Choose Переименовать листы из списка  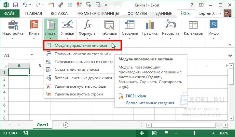coord(80,62)
